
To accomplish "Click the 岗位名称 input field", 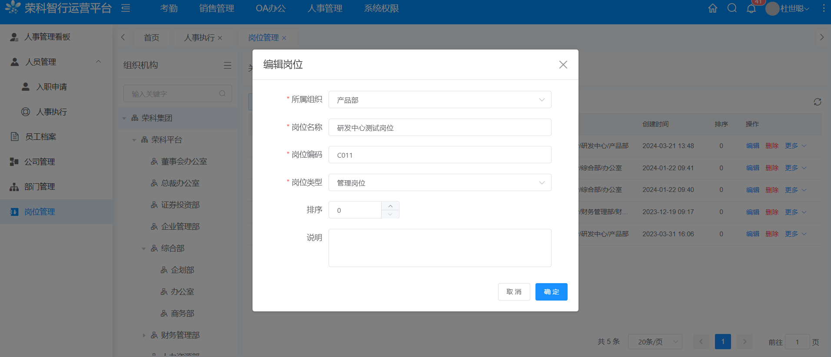I will point(439,128).
